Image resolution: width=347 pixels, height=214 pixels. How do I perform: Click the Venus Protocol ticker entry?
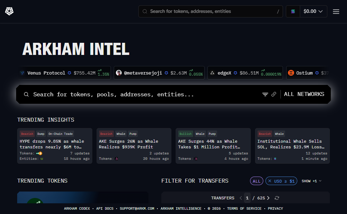(x=64, y=73)
